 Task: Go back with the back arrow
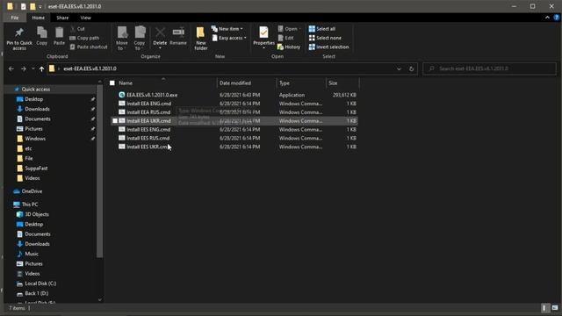tap(11, 68)
